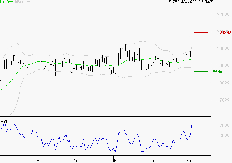Click the MA20 legend label
The height and width of the screenshot is (163, 232).
4,2
